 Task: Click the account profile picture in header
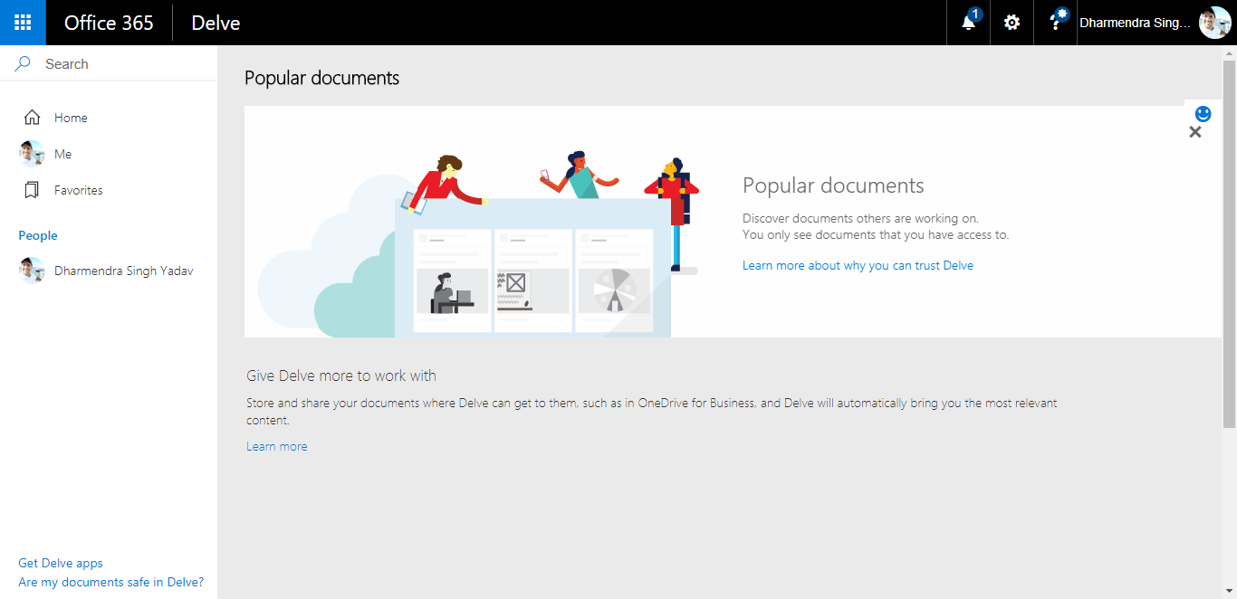tap(1214, 23)
